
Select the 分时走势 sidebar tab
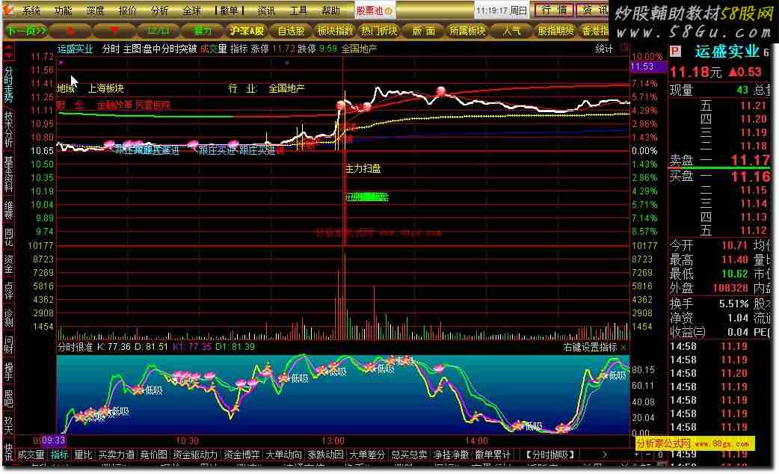click(8, 84)
